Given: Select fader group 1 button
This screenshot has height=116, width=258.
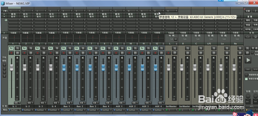Looking at the screenshot, I should click(x=4, y=65).
